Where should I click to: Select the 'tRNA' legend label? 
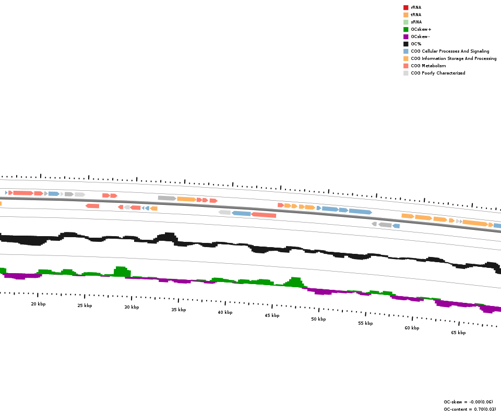click(416, 15)
